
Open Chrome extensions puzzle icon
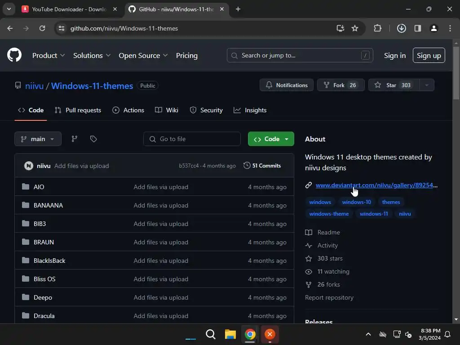click(377, 28)
